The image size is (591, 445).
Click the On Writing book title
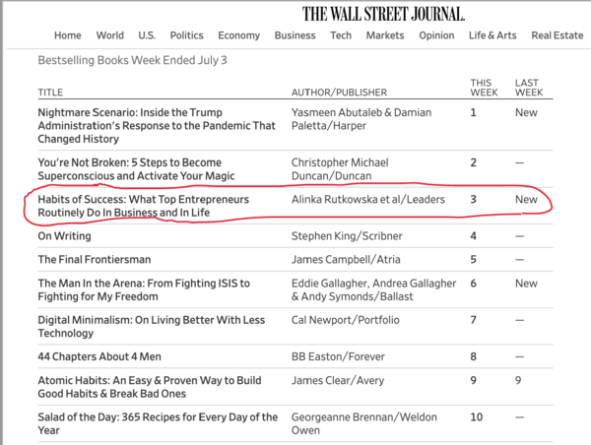[x=64, y=236]
